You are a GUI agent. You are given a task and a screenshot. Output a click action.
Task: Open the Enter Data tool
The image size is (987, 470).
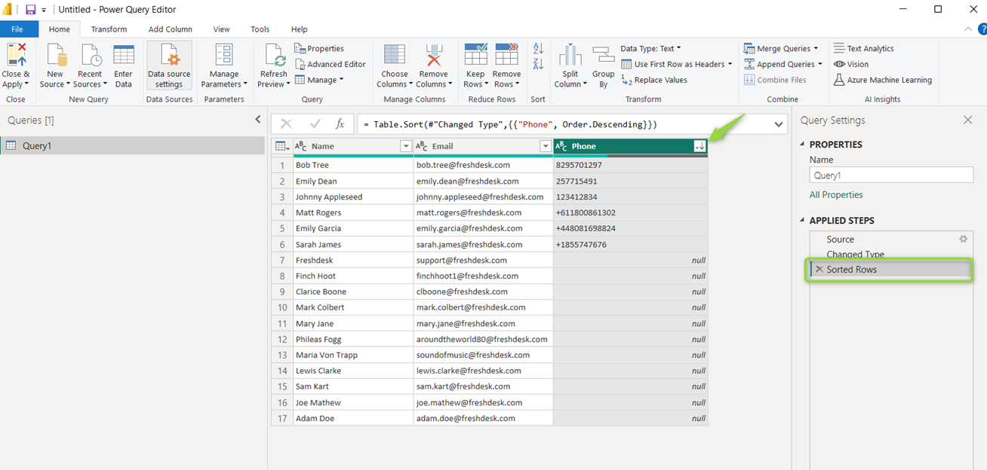click(124, 55)
